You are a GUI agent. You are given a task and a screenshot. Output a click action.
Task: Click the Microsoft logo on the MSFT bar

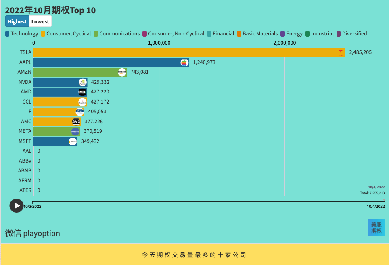point(73,141)
